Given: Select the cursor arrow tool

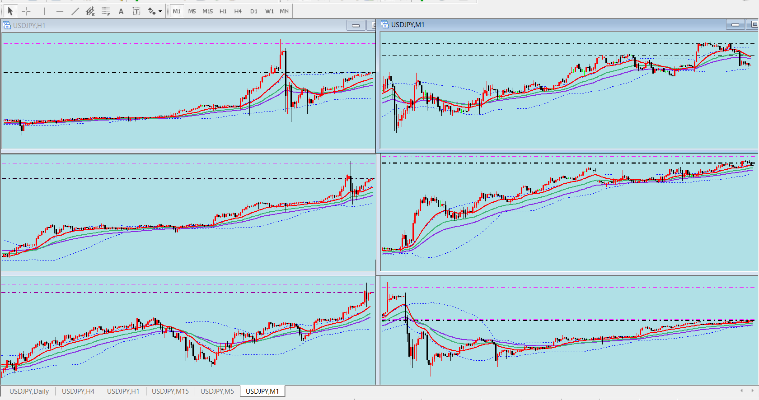Looking at the screenshot, I should (x=10, y=11).
